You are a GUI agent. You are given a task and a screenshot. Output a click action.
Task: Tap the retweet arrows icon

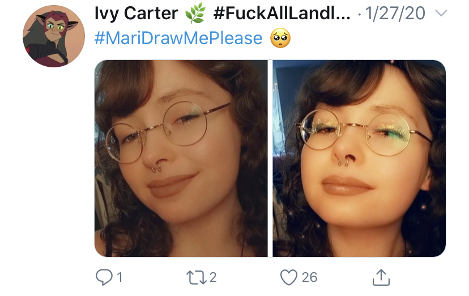196,277
